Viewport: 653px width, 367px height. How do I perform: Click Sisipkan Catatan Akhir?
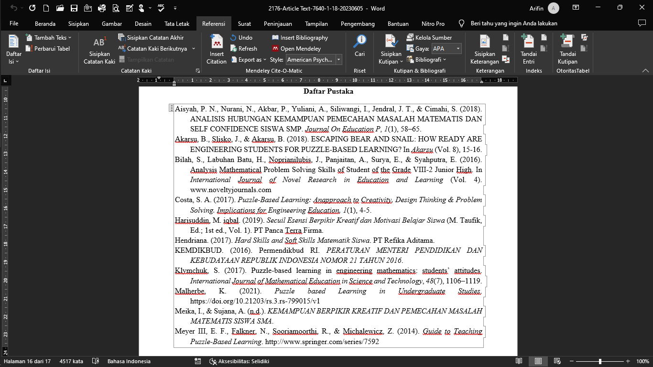pos(151,37)
